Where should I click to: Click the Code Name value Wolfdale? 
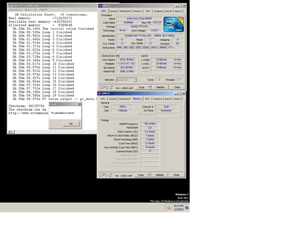click(x=128, y=22)
